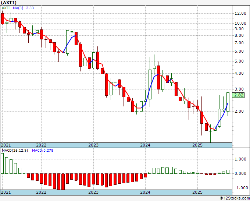The image size is (250, 201).
Task: Click the MA(3) indicator label
Action: pyautogui.click(x=18, y=8)
